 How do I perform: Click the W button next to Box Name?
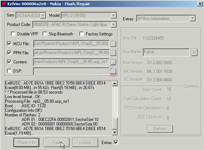[x=194, y=52]
